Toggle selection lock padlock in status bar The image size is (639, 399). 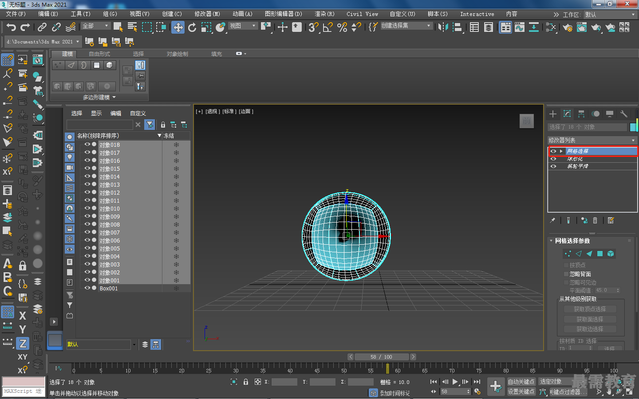click(246, 382)
